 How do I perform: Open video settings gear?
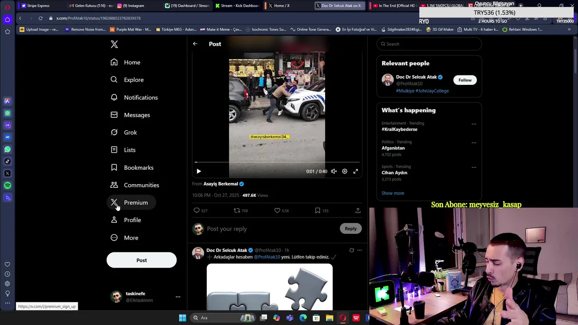tap(345, 172)
